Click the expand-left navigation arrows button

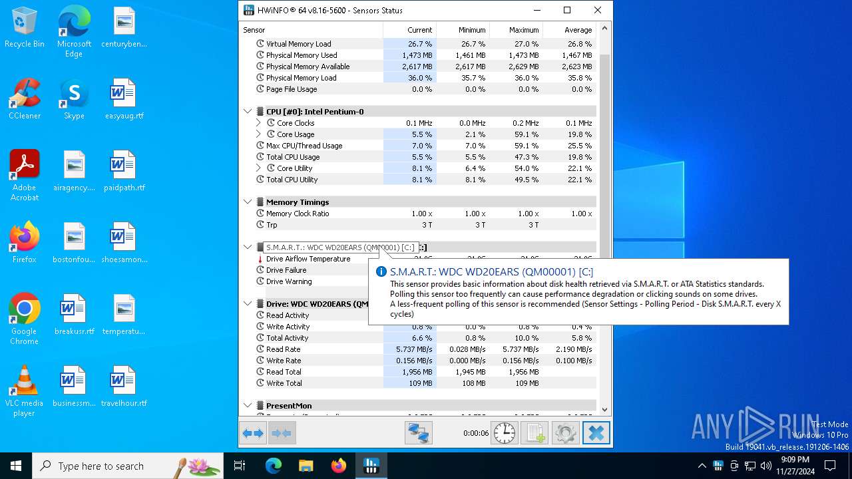coord(253,433)
